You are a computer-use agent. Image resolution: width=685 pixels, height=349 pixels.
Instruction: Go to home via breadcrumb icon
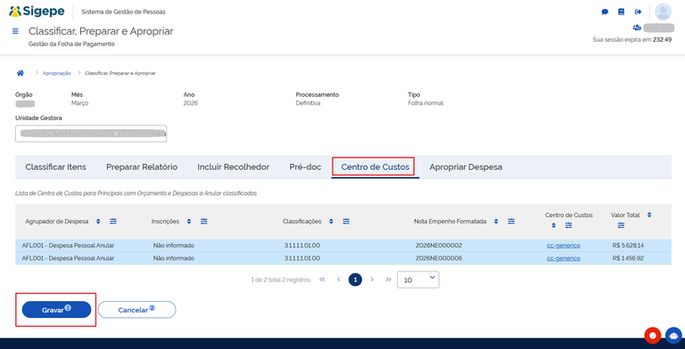point(21,73)
